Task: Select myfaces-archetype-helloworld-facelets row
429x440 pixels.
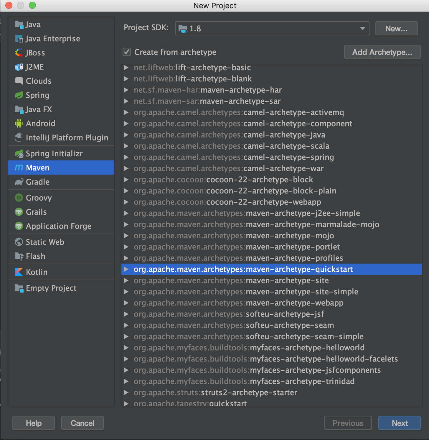Action: click(272, 359)
